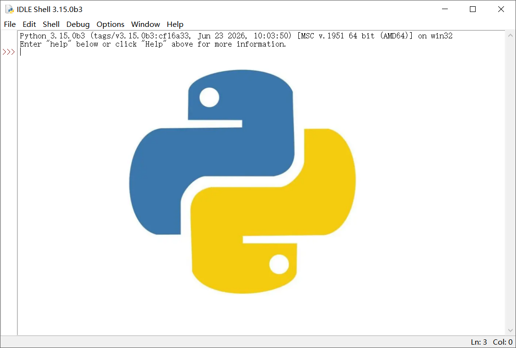516x348 pixels.
Task: Open the File menu
Action: 10,24
